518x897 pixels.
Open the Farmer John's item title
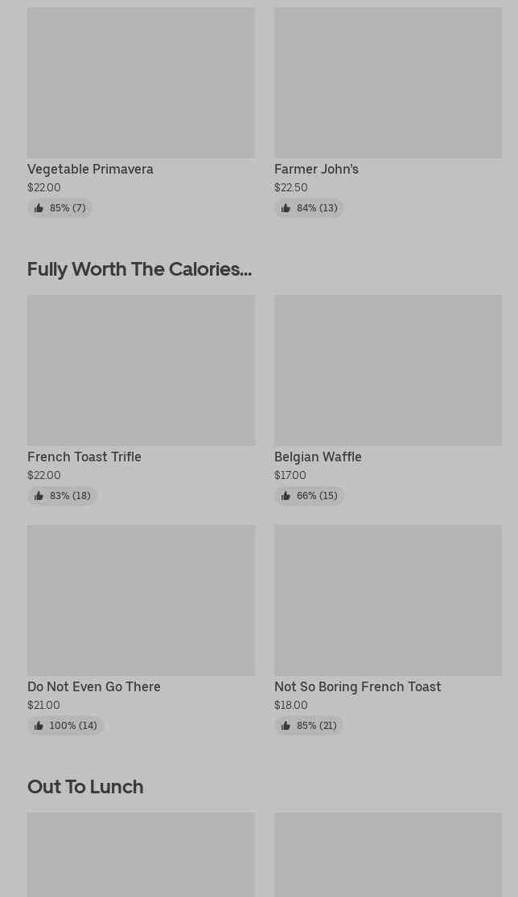[316, 170]
